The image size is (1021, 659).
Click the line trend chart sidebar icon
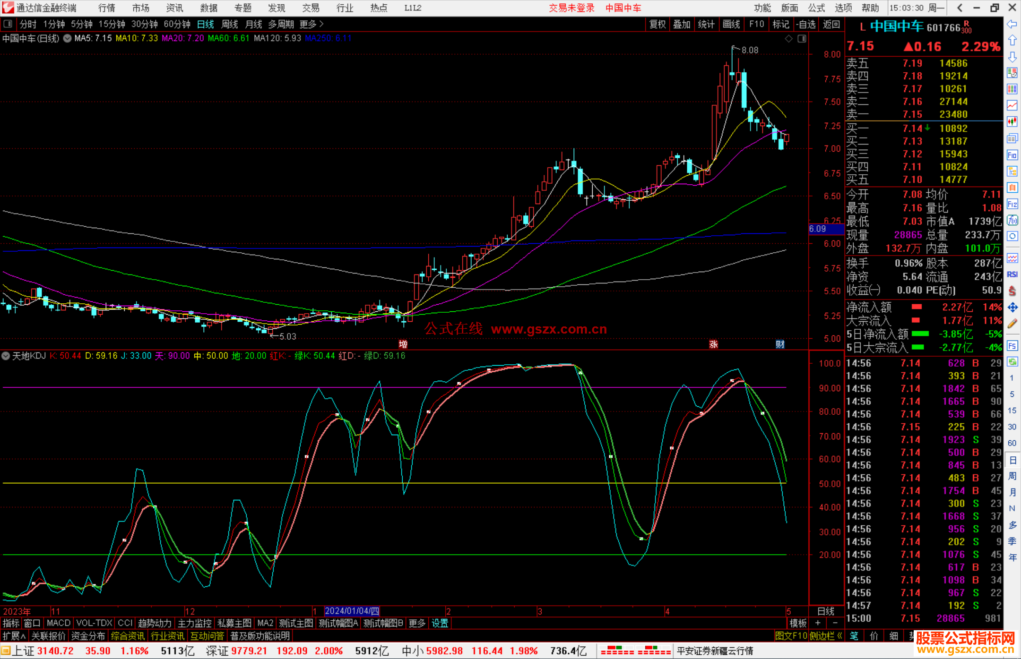pyautogui.click(x=1012, y=105)
